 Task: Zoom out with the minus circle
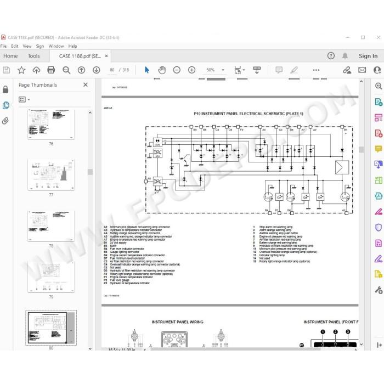177,70
